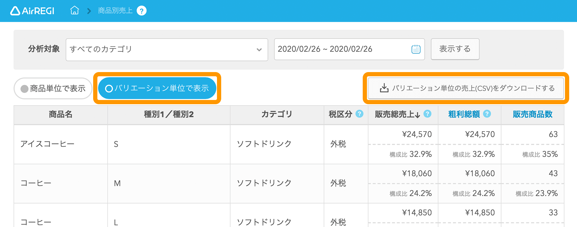The image size is (577, 227).
Task: Click download icon in CSV button
Action: point(384,88)
